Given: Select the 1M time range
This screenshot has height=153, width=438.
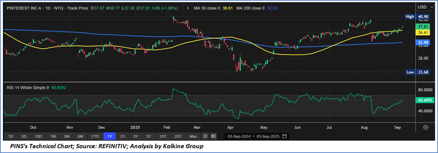Looking at the screenshot, I should (x=53, y=136).
